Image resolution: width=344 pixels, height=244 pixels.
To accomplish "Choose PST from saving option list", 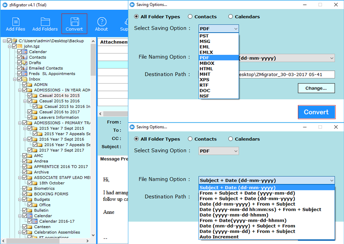I will pyautogui.click(x=218, y=36).
